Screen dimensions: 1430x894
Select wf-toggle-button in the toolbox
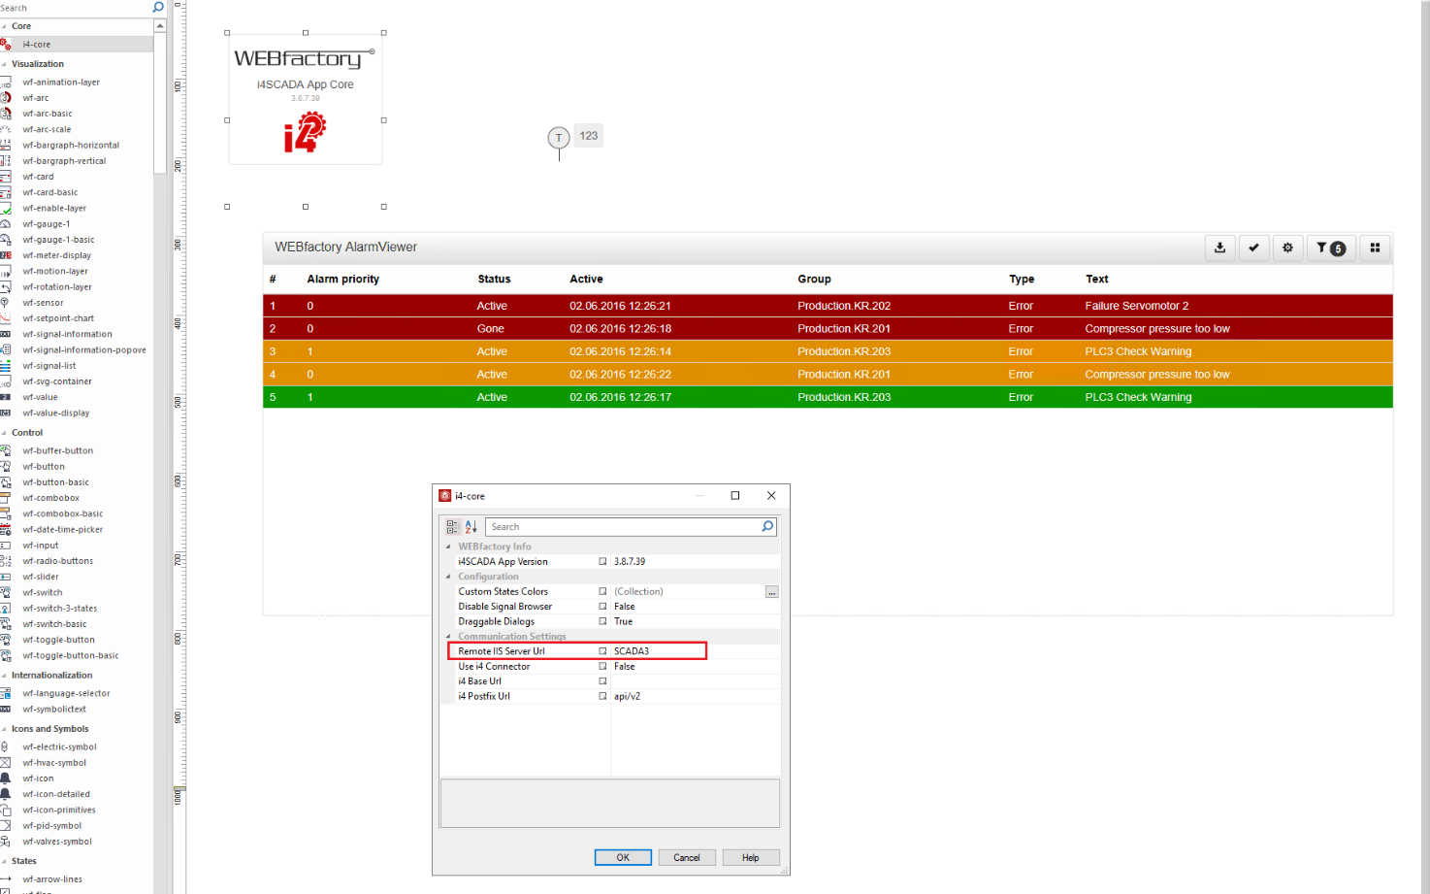58,640
